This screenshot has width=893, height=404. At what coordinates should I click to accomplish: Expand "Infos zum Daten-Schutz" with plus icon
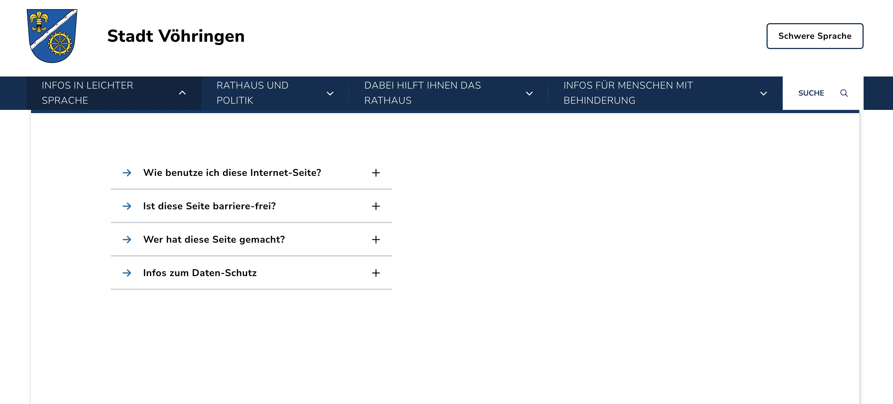pyautogui.click(x=376, y=273)
